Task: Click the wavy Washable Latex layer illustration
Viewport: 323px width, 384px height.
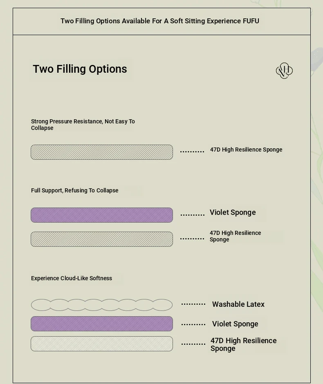Action: point(102,305)
